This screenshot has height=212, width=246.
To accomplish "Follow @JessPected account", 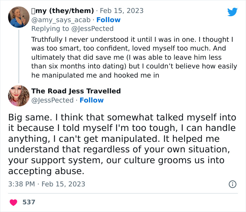I will pyautogui.click(x=91, y=100).
